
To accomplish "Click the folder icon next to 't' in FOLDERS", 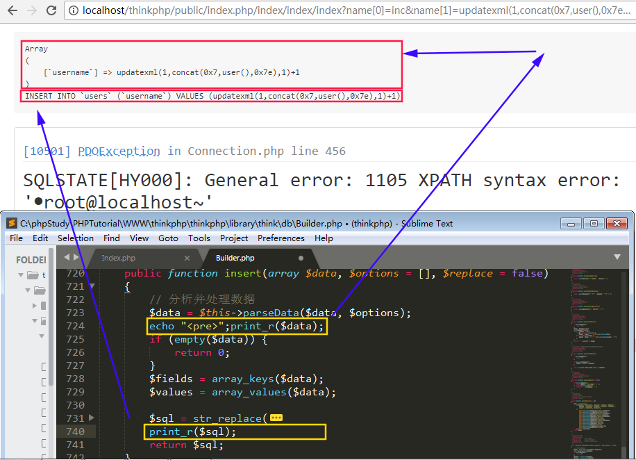I will [x=33, y=274].
